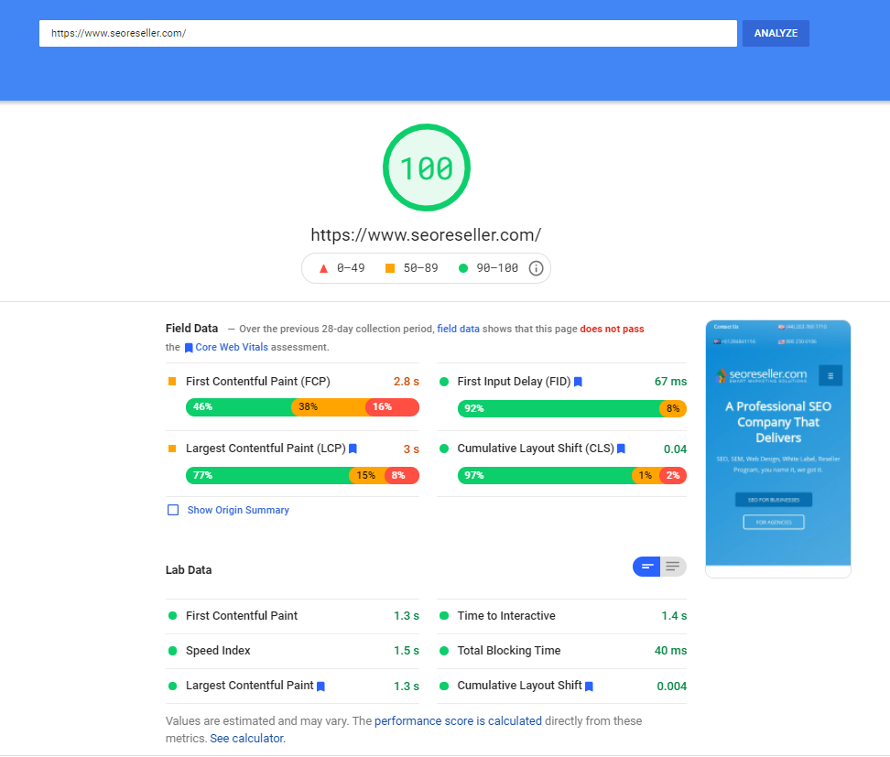This screenshot has height=757, width=890.
Task: Open the Core Web Vitals link
Action: coord(232,347)
